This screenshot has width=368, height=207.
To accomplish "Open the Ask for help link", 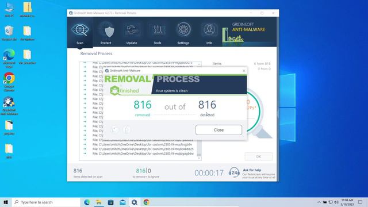I will click(252, 170).
